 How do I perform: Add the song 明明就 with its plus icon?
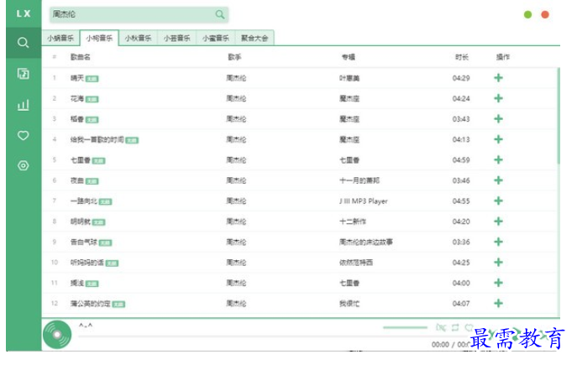498,222
